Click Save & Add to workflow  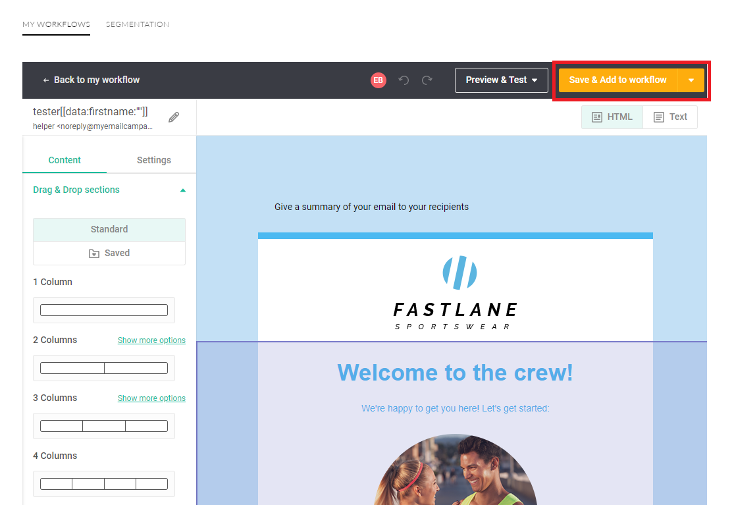pyautogui.click(x=617, y=80)
